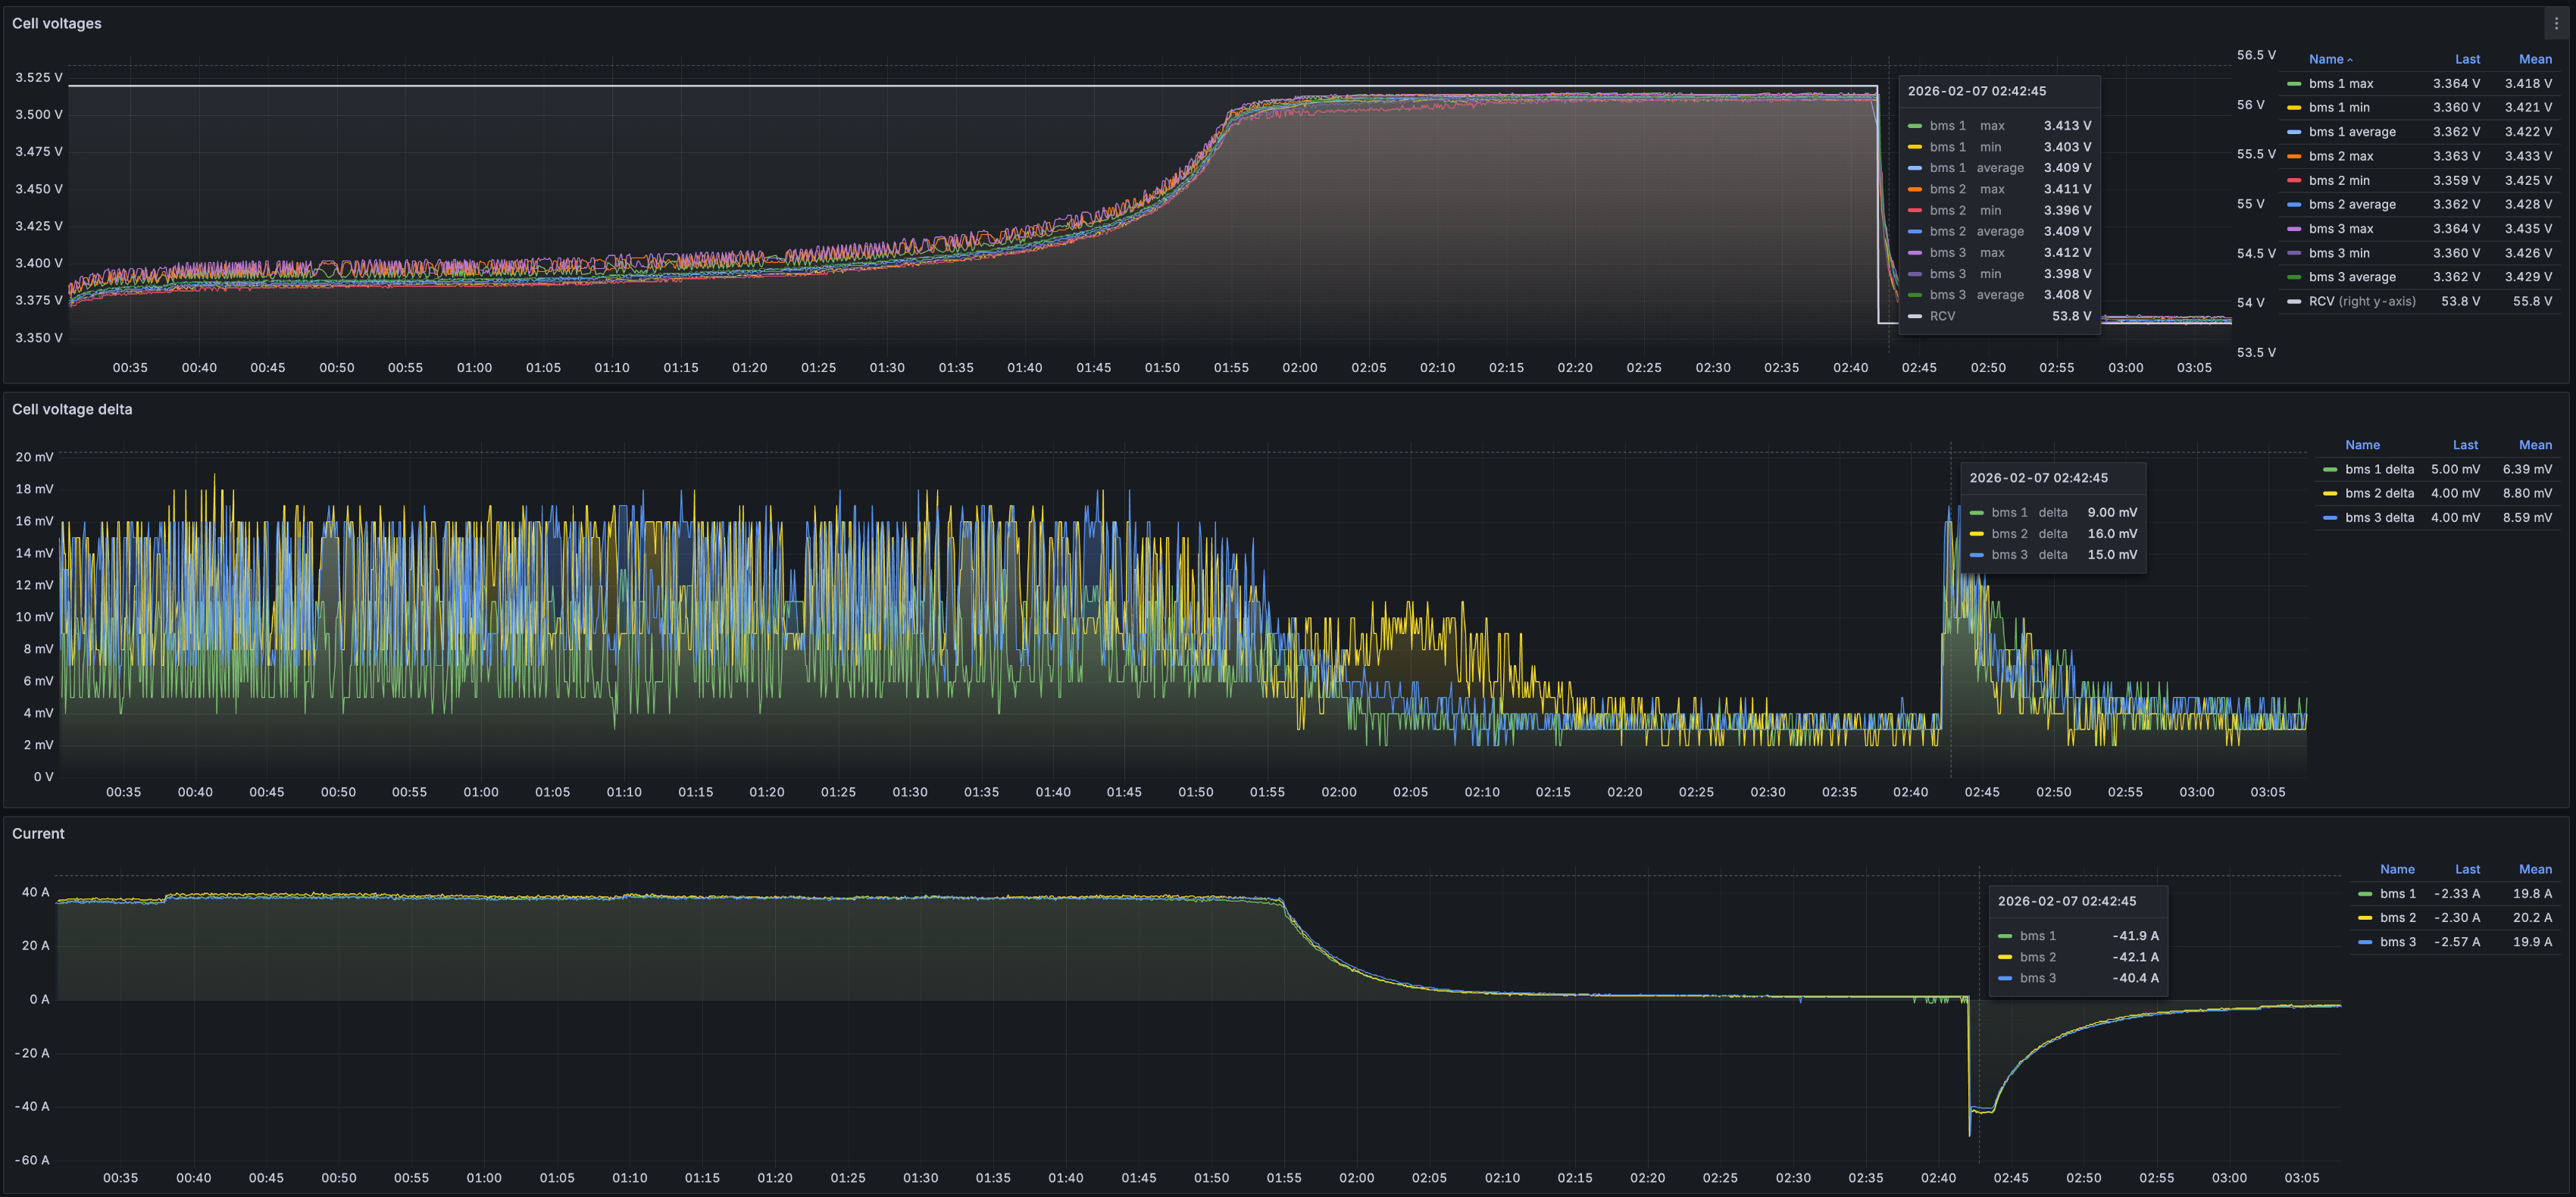Click the bms 1 max green color swatch
Viewport: 2576px width, 1197px height.
2294,84
